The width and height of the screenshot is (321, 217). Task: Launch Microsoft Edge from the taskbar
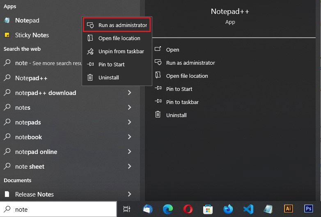tap(167, 209)
